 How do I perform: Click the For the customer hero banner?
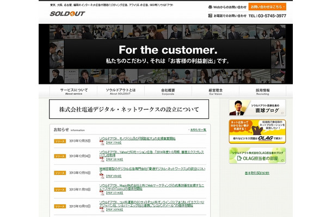click(x=165, y=54)
